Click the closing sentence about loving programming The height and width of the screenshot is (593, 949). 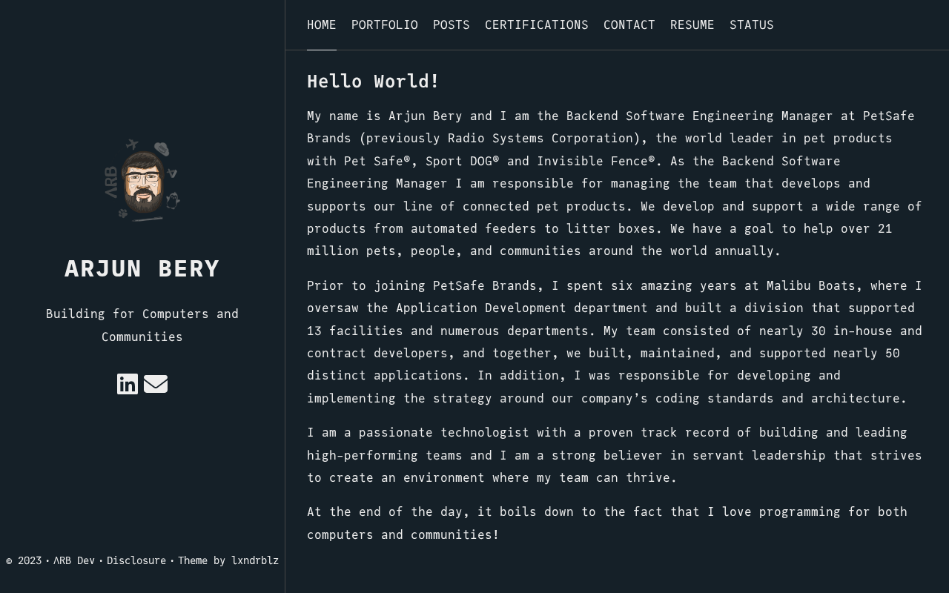(607, 523)
